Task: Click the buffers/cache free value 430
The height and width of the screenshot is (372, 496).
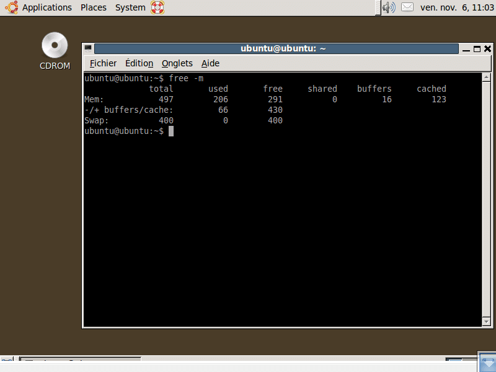Action: coord(275,110)
